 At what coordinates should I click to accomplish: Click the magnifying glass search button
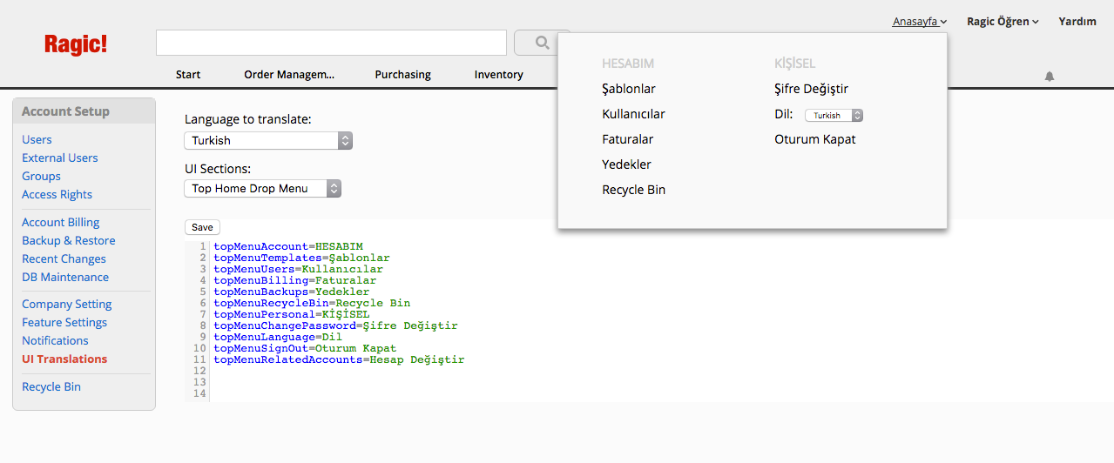click(542, 42)
